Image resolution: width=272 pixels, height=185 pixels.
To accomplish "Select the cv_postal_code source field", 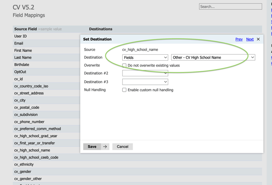I will [27, 108].
